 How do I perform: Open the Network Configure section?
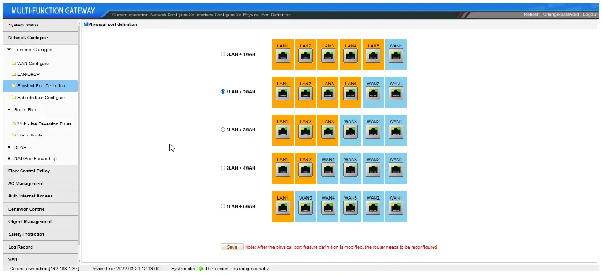click(x=40, y=38)
